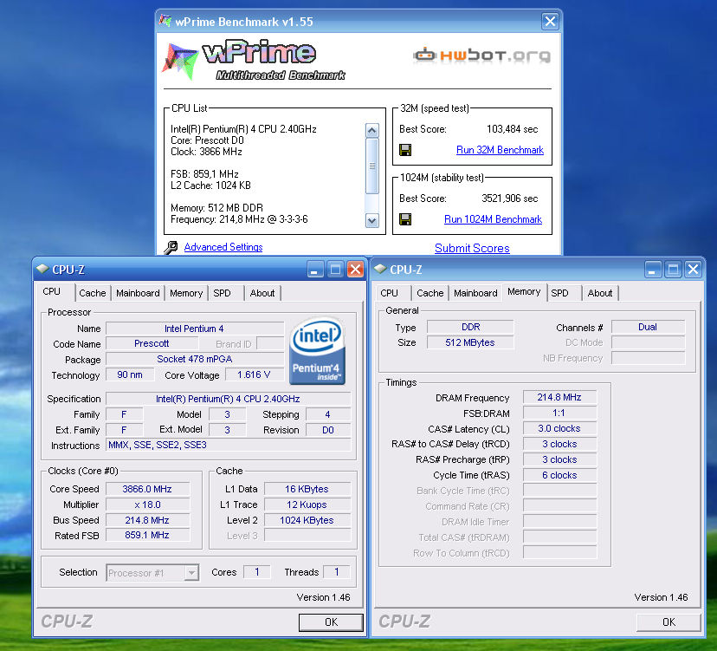
Task: Click the DRAM Frequency value 214.8 MHz
Action: (559, 397)
